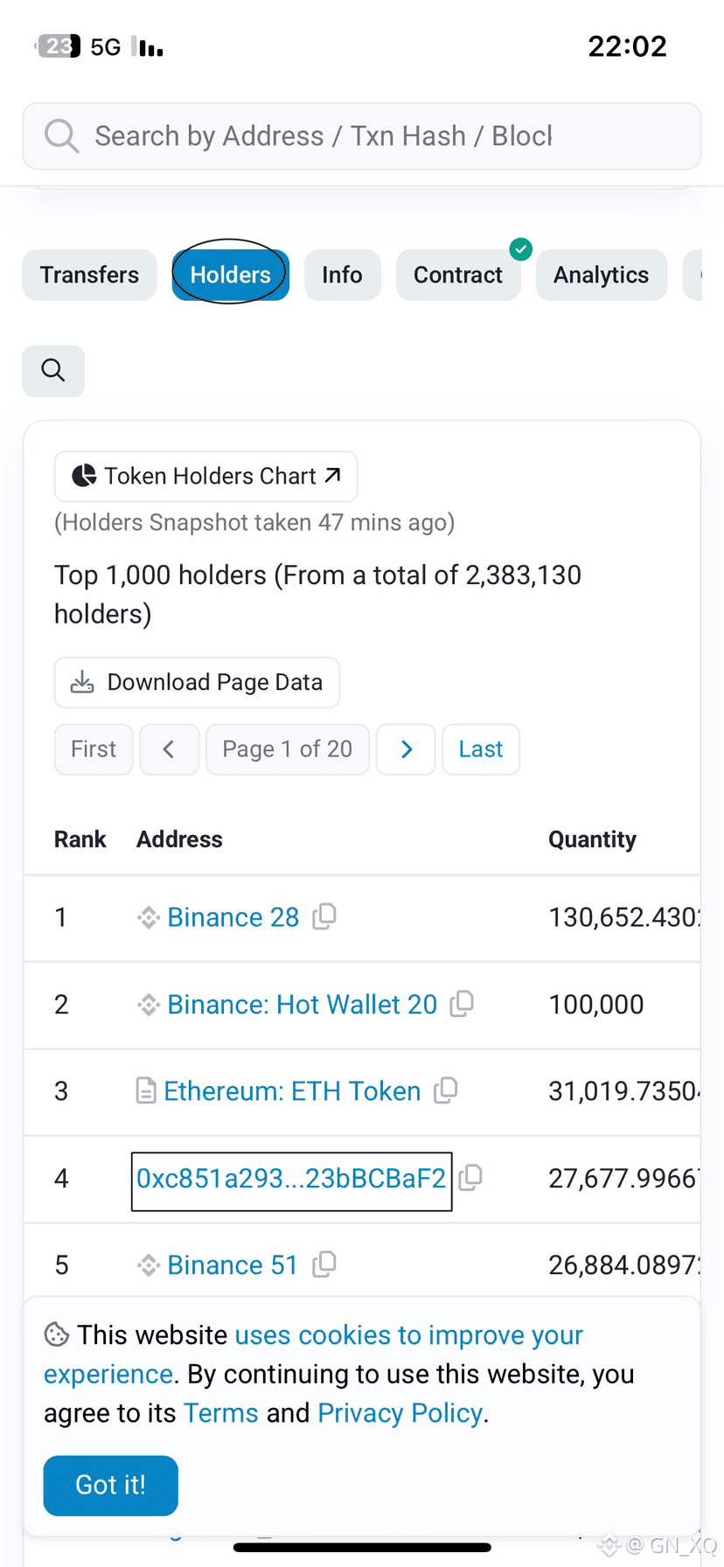This screenshot has height=1567, width=724.
Task: Open the Privacy Policy link
Action: 400,1413
